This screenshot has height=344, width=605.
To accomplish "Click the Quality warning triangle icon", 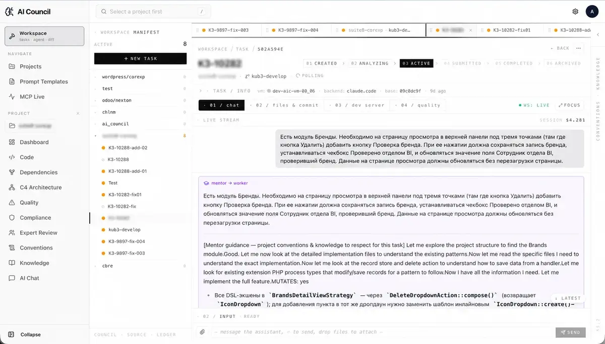I will [12, 203].
